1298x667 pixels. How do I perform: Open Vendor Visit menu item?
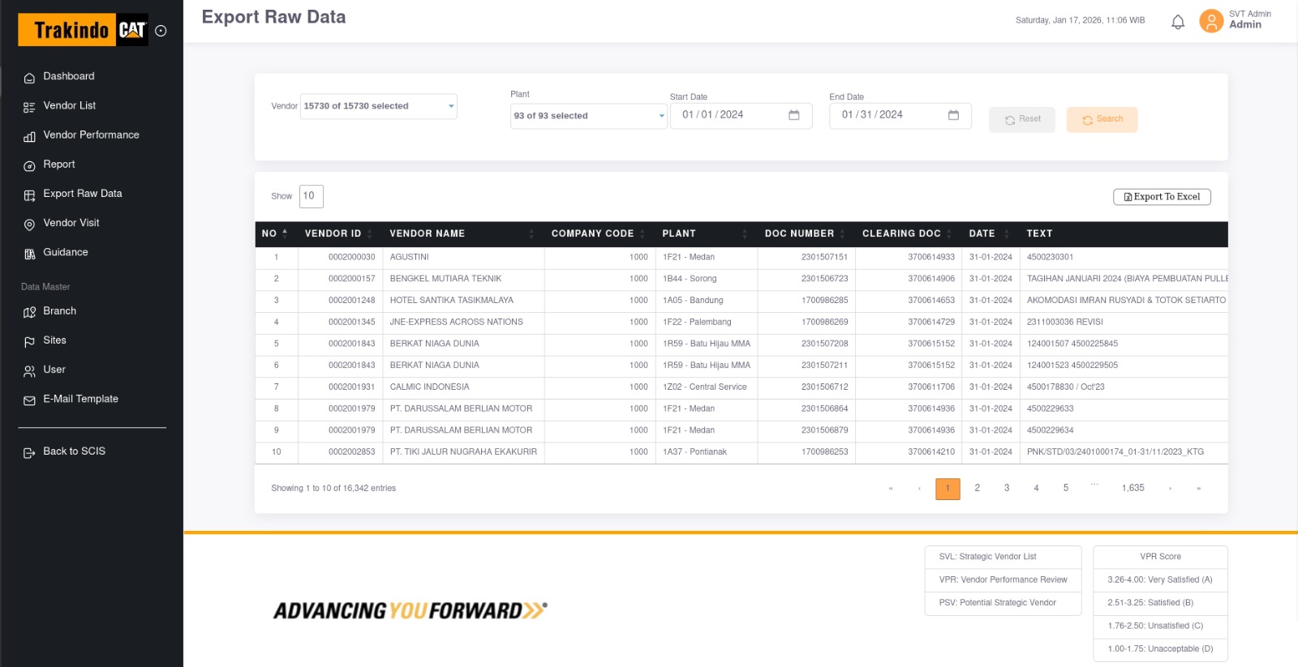pos(71,223)
